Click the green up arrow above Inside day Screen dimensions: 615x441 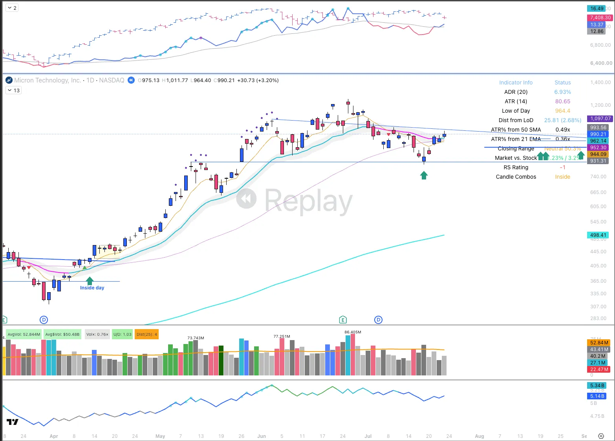[90, 281]
